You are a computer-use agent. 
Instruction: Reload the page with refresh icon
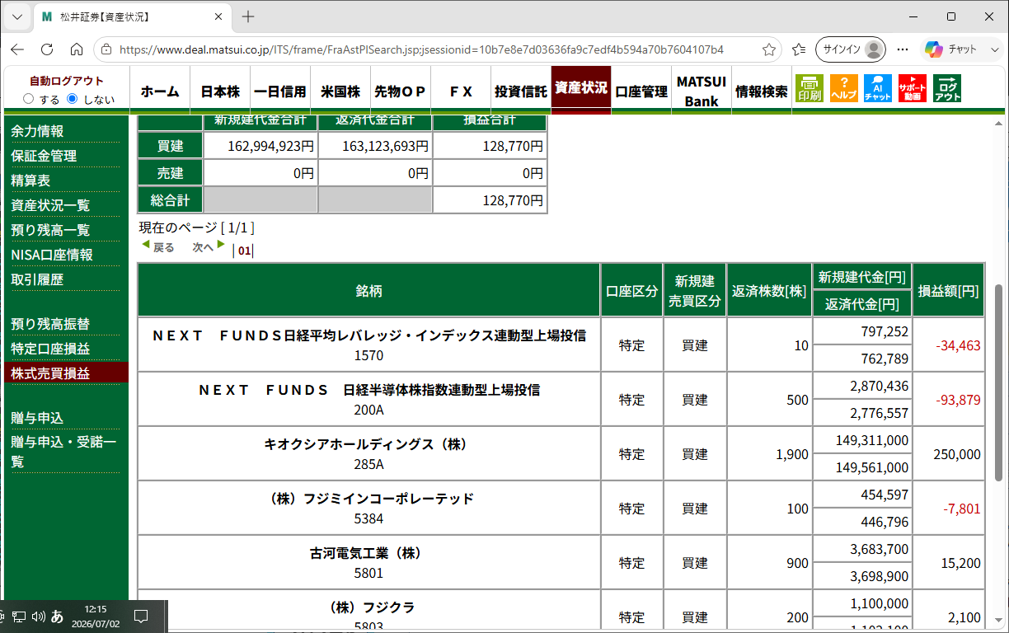47,49
